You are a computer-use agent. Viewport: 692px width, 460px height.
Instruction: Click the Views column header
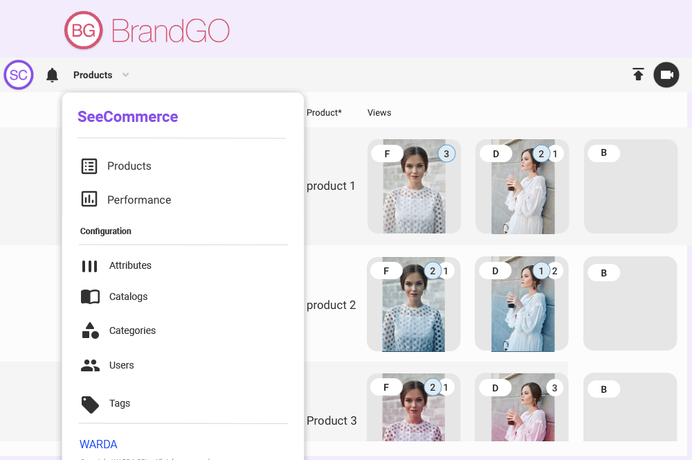(x=379, y=113)
